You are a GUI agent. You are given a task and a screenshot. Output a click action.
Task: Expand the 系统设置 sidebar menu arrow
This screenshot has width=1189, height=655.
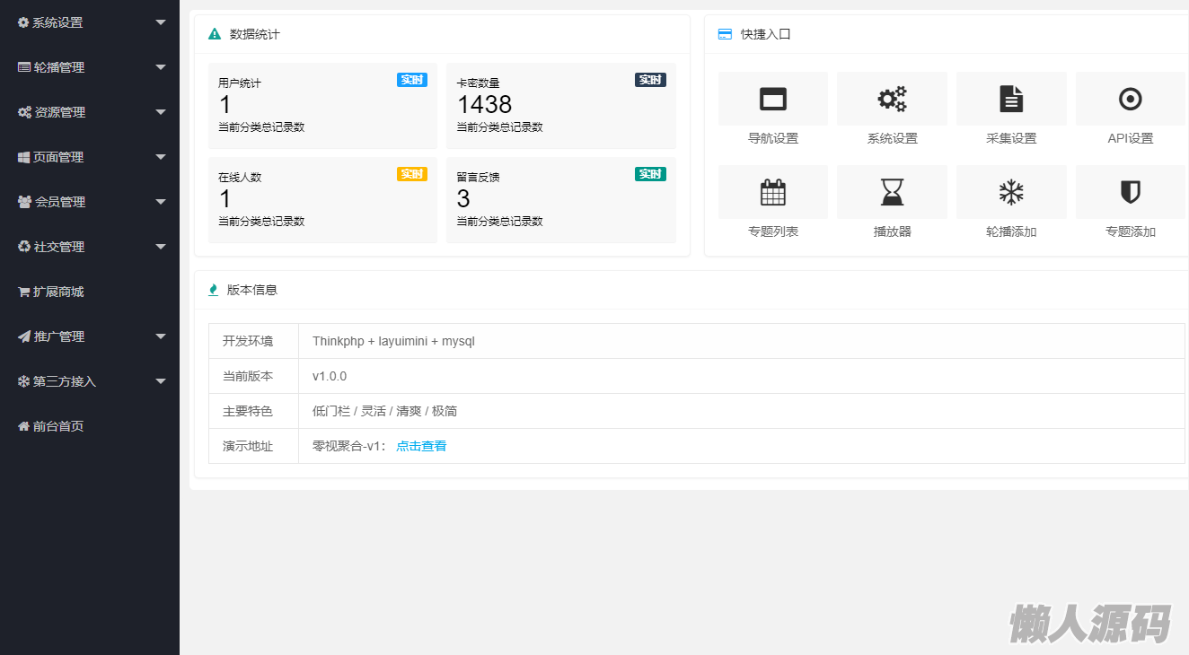(x=161, y=22)
